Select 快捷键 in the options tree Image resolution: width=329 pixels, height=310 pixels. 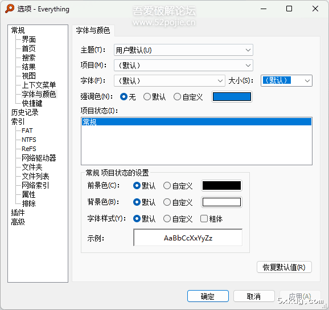(32, 103)
